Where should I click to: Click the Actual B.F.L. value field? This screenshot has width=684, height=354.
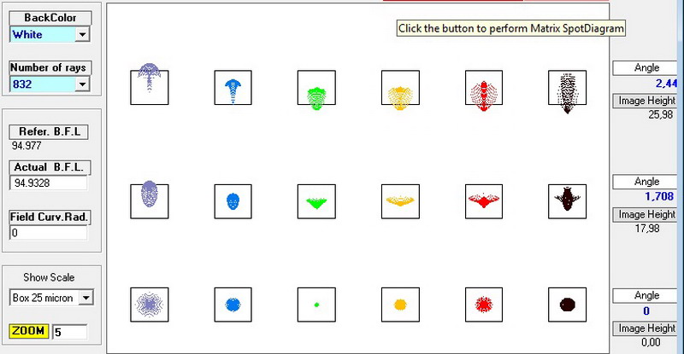pyautogui.click(x=48, y=183)
